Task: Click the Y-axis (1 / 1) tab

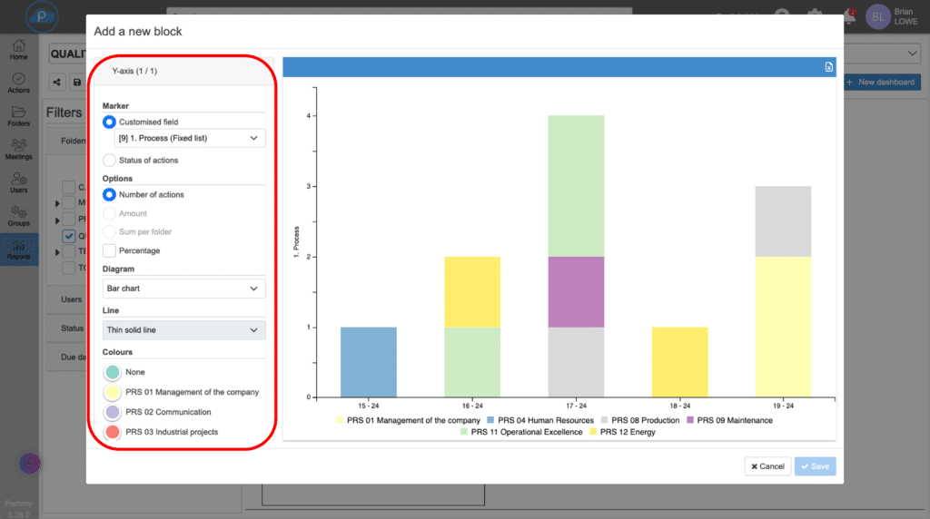Action: click(134, 71)
